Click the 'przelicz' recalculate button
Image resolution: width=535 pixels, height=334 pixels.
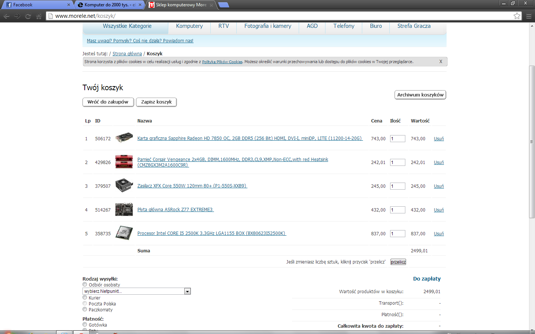pyautogui.click(x=398, y=262)
